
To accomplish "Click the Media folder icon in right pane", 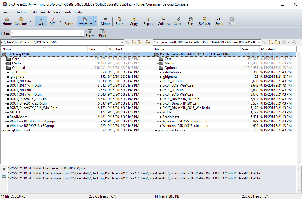I will [x=161, y=63].
